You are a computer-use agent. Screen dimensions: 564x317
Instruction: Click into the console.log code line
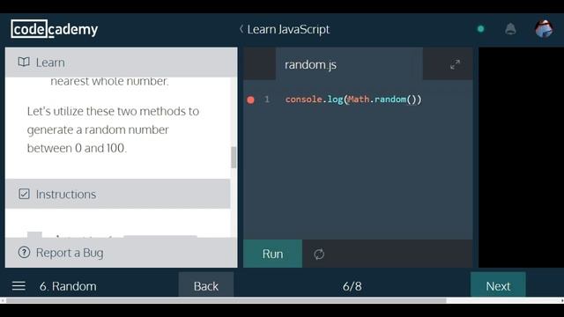pyautogui.click(x=353, y=100)
